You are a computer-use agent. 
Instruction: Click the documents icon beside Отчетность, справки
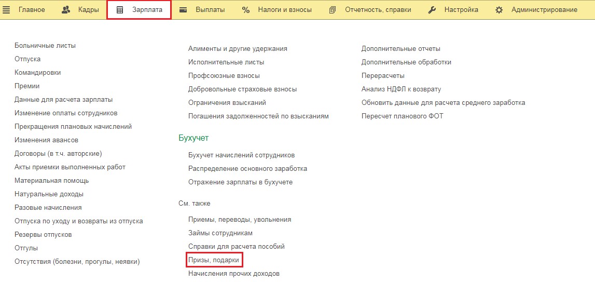tap(333, 10)
